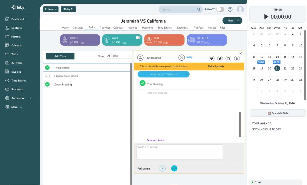
Task: Click the 03:00 event on October 12
Action: click(261, 62)
